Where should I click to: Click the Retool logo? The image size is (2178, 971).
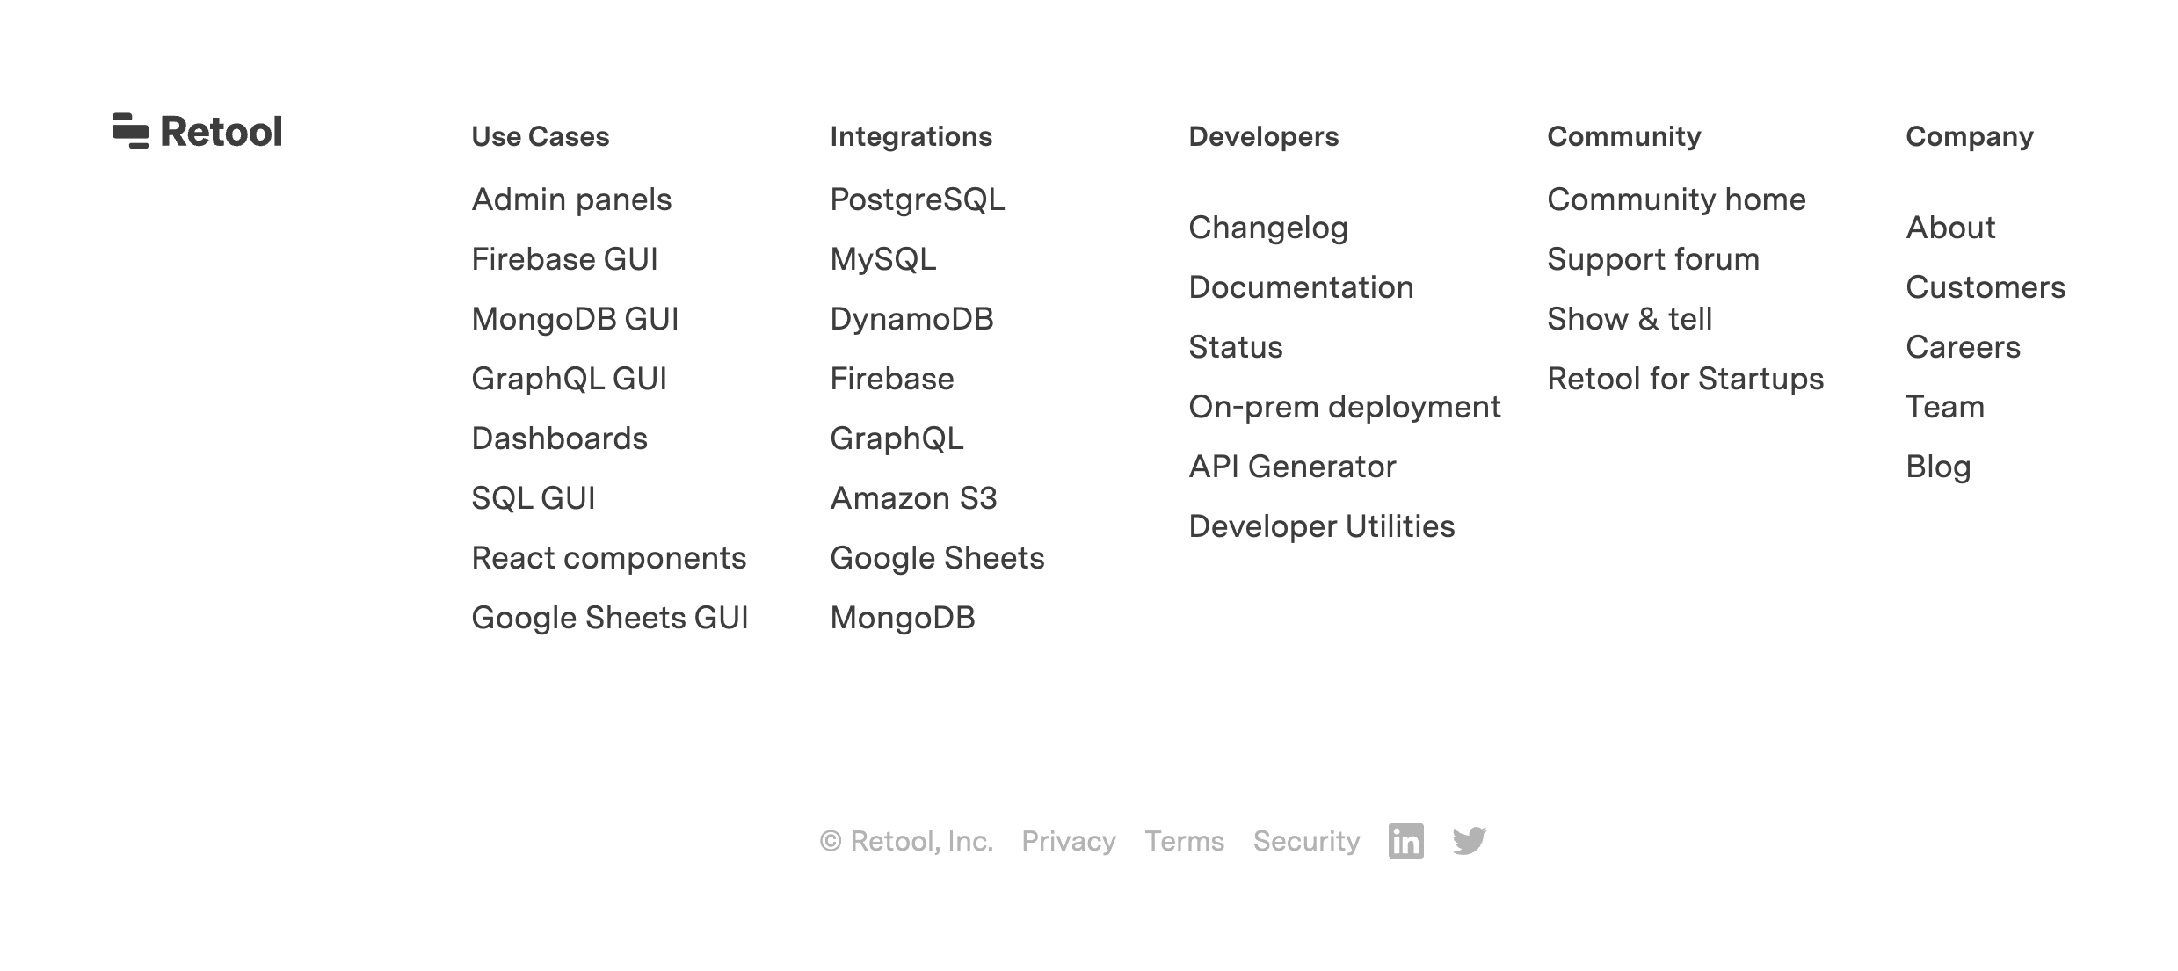[197, 132]
